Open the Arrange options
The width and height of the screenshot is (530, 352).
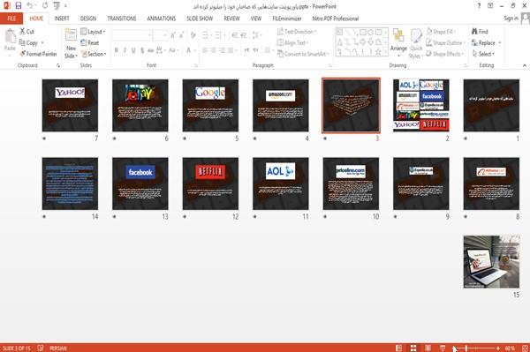pyautogui.click(x=398, y=43)
